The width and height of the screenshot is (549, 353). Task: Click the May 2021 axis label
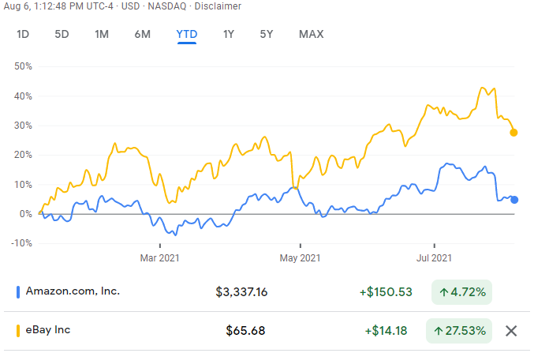coord(300,257)
